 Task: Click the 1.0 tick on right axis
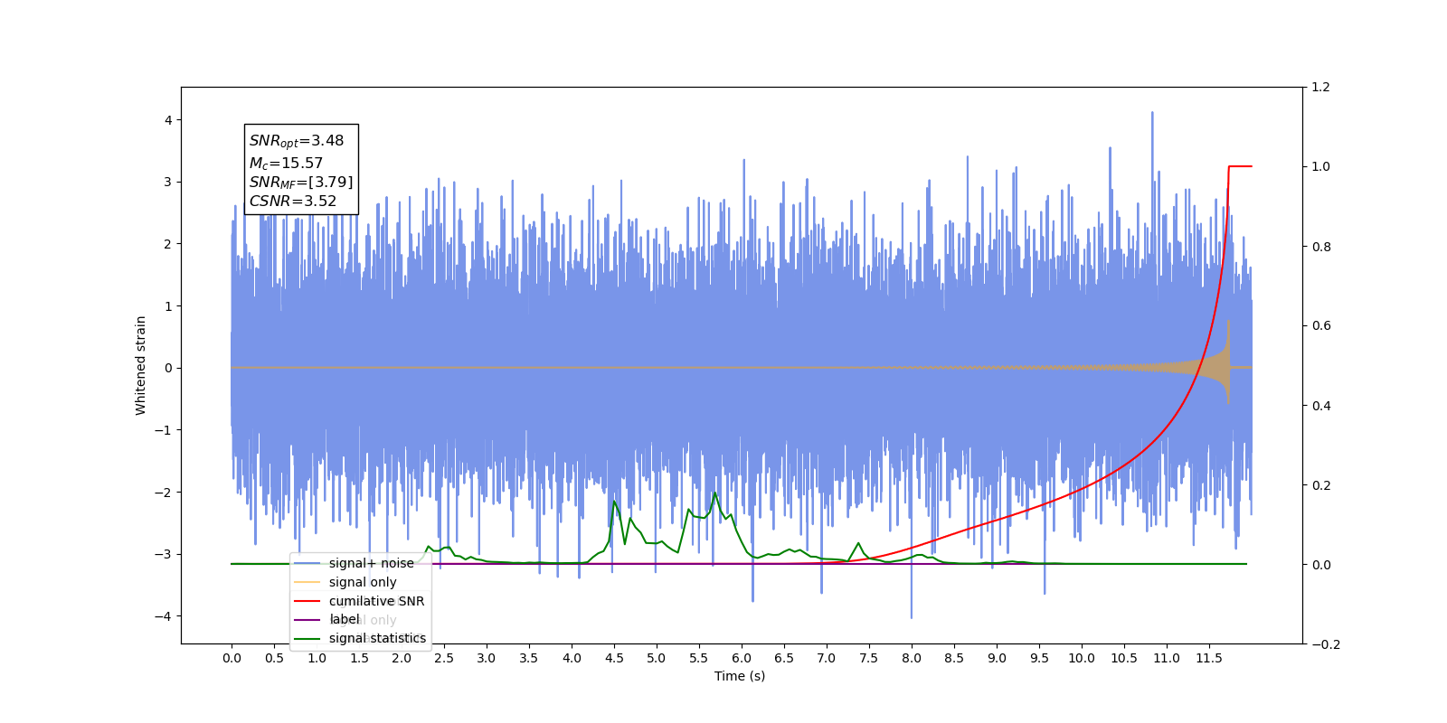1321,167
